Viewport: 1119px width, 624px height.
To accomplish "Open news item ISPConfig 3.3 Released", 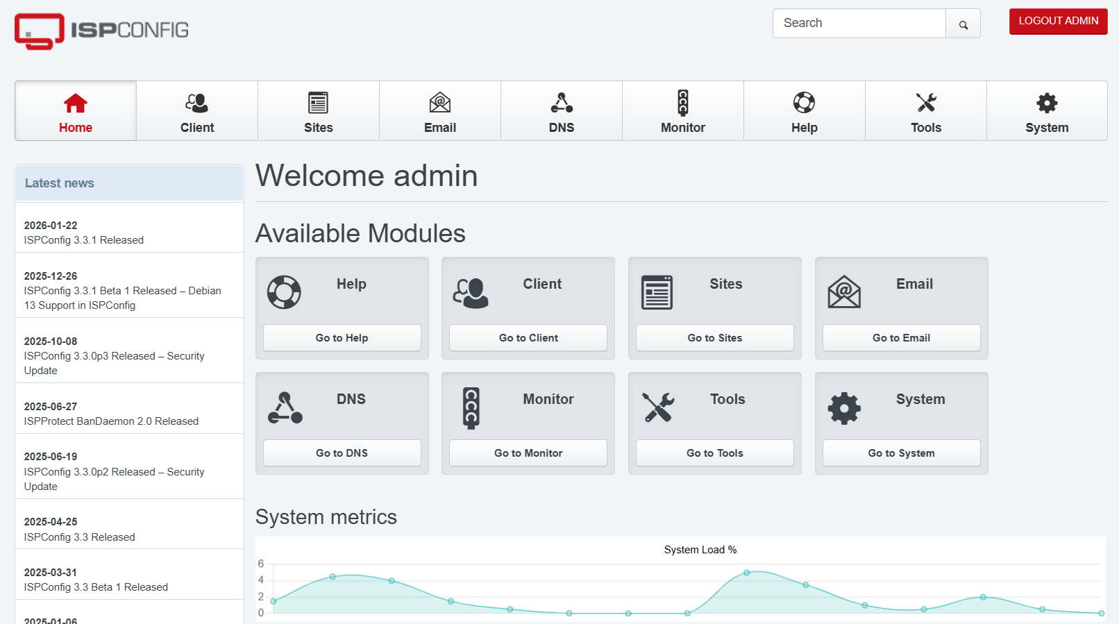I will tap(80, 537).
